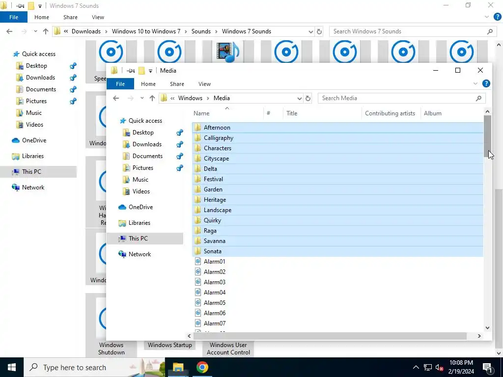Select the Garden folder
The image size is (503, 377).
[337, 189]
